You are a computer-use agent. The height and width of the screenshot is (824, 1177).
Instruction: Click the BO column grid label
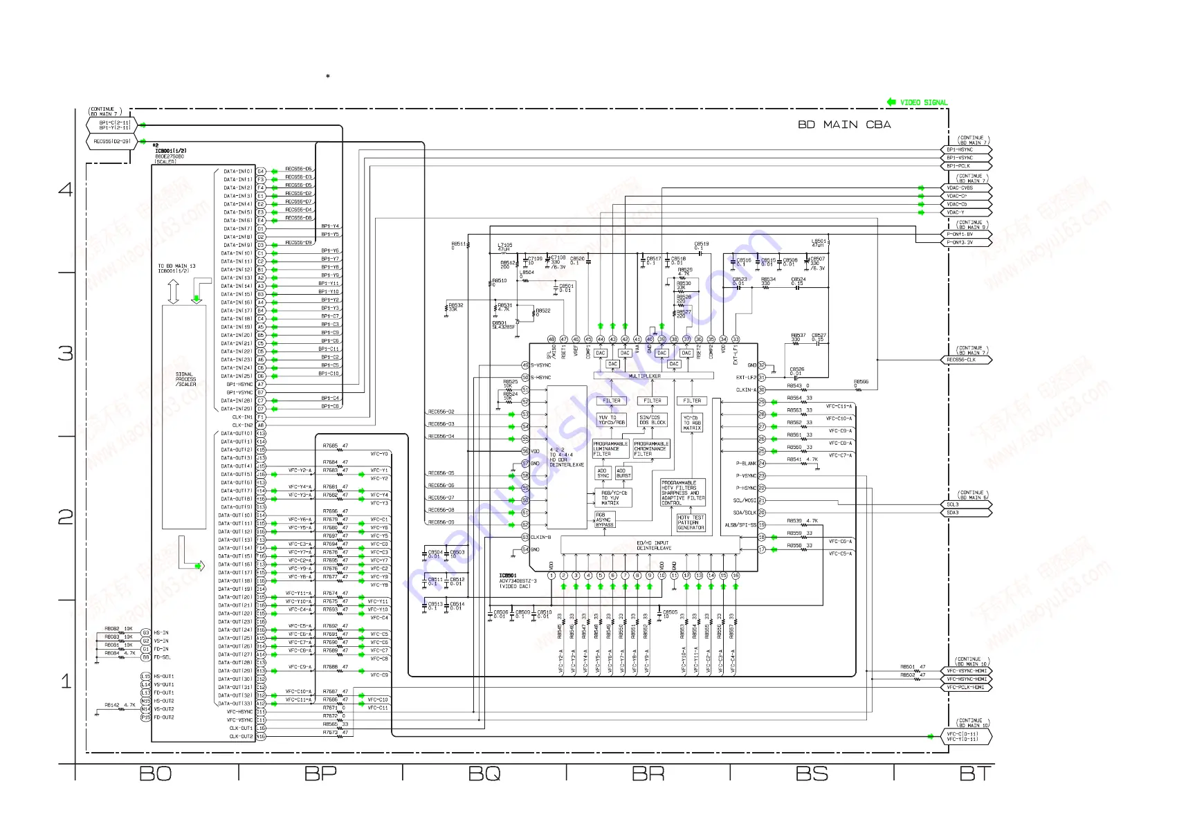tap(156, 774)
